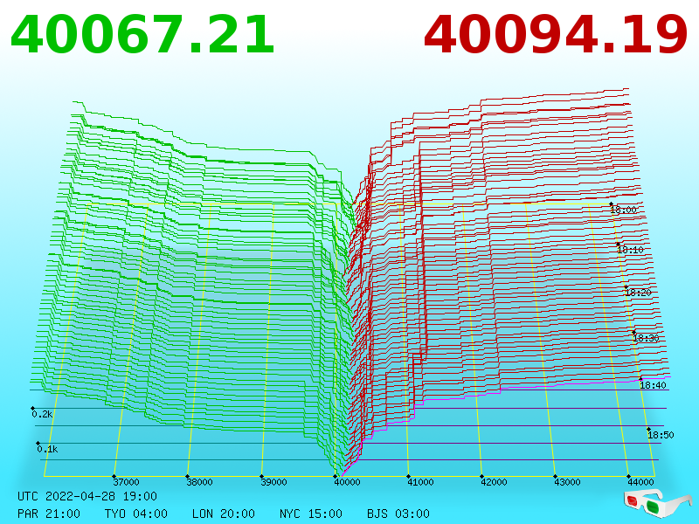Screen dimensions: 699x524
Task: Click the green bid price 40067.21
Action: (142, 35)
